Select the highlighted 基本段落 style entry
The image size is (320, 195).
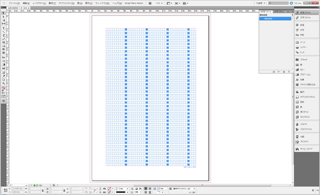[275, 19]
